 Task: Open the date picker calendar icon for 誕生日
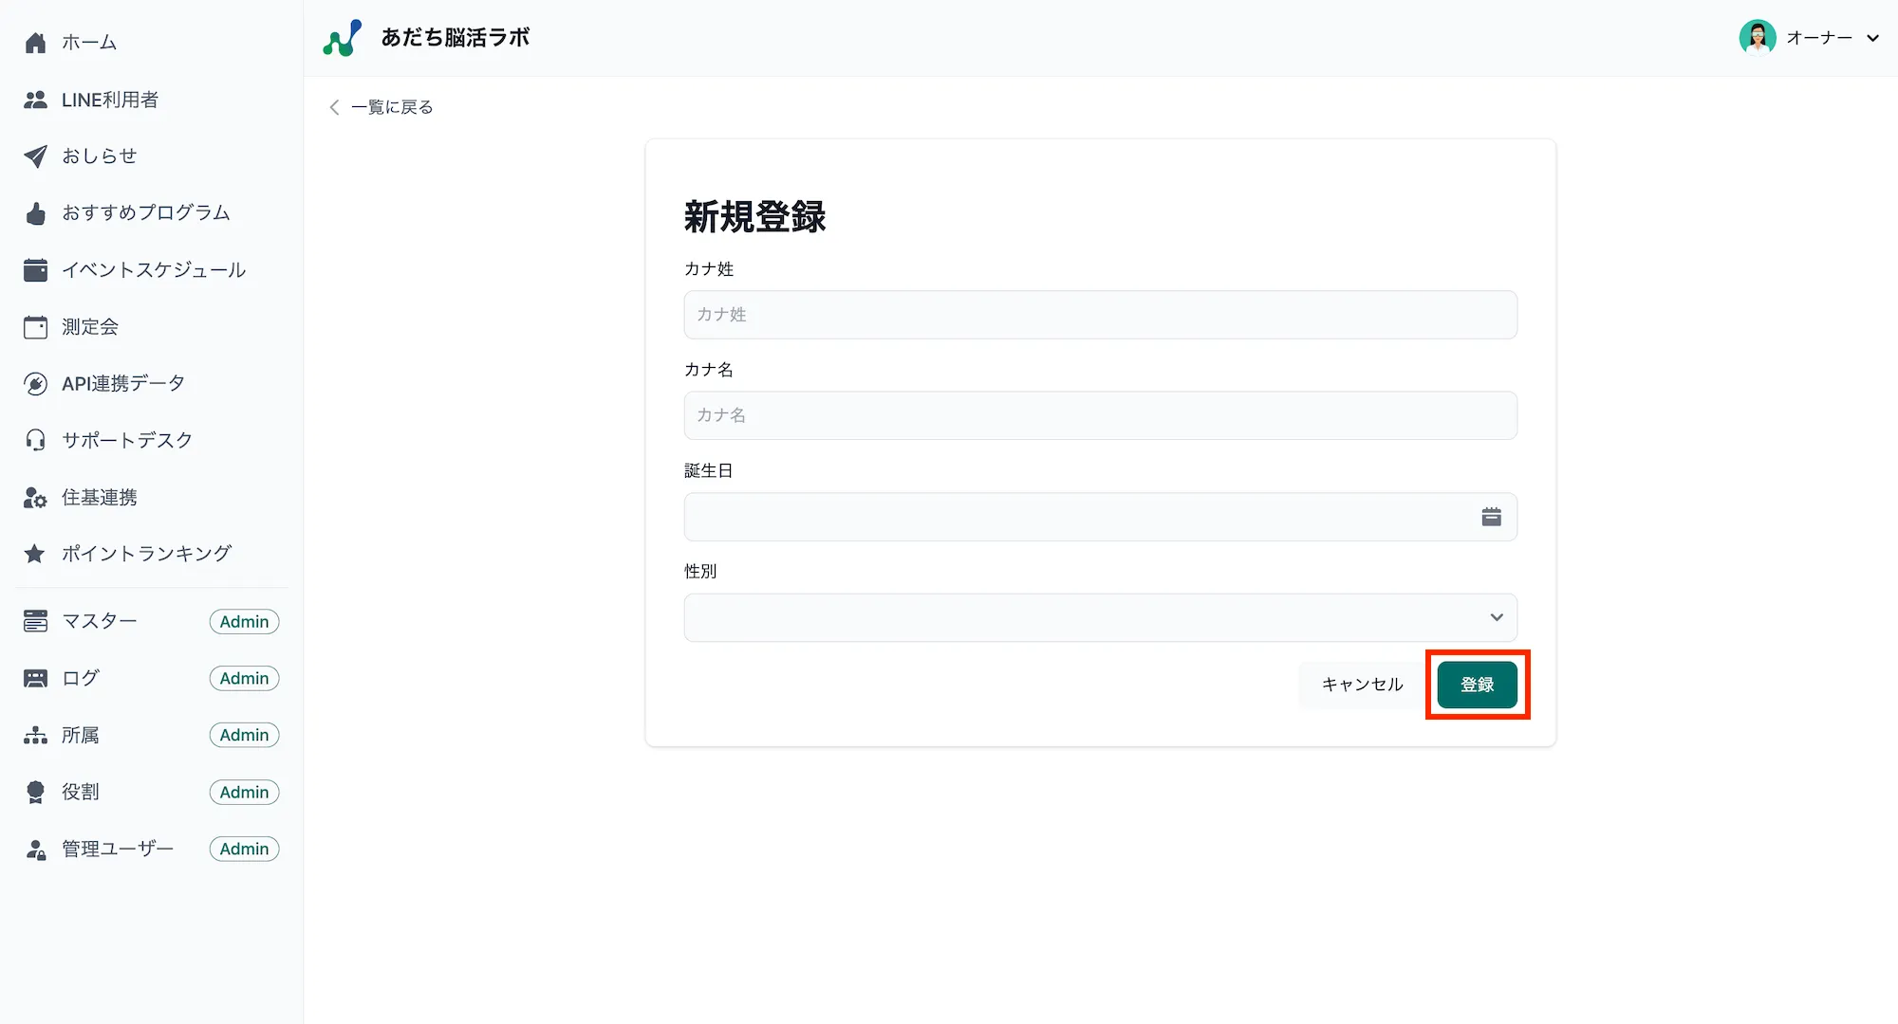tap(1491, 517)
